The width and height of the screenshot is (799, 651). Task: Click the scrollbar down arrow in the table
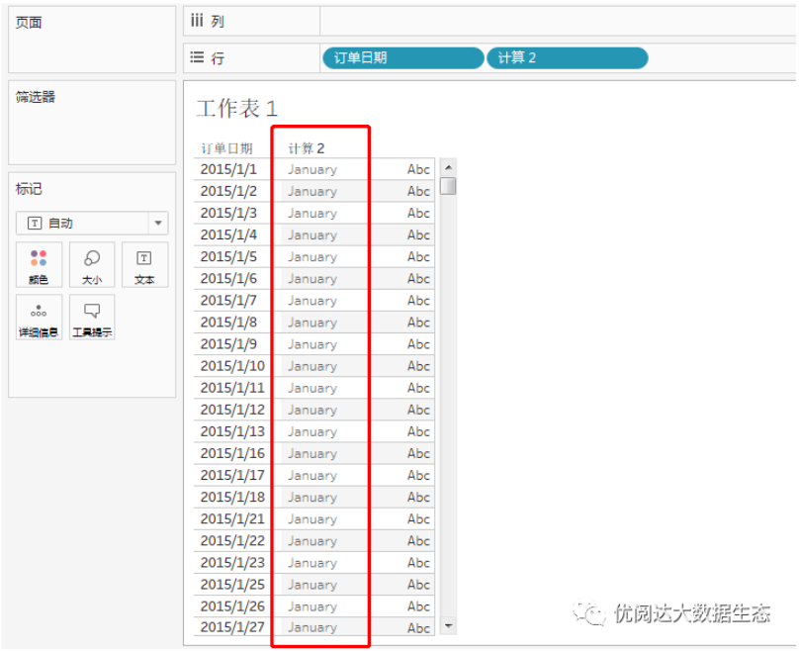(x=448, y=626)
